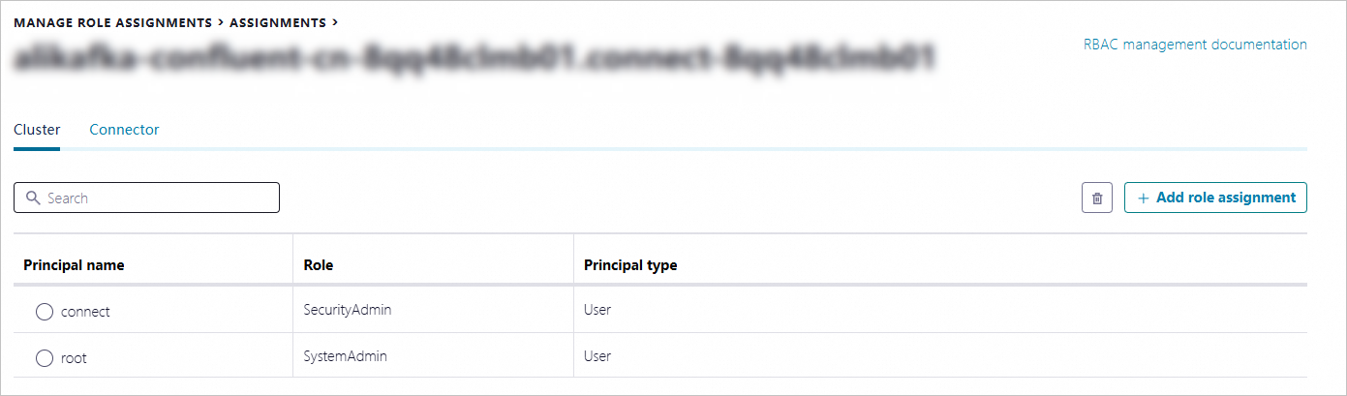Image resolution: width=1347 pixels, height=396 pixels.
Task: Open the Cluster tab
Action: pyautogui.click(x=37, y=130)
